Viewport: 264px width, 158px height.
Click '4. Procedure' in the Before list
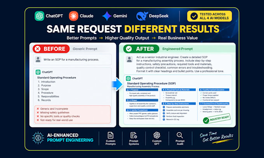45,93
